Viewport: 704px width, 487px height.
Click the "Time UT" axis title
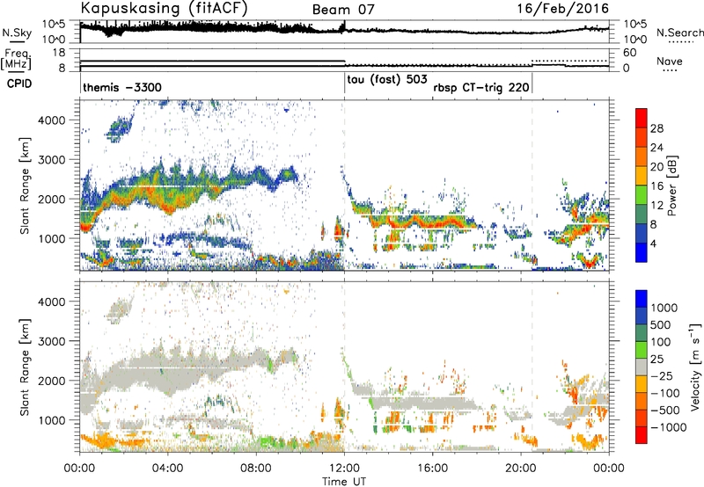344,482
